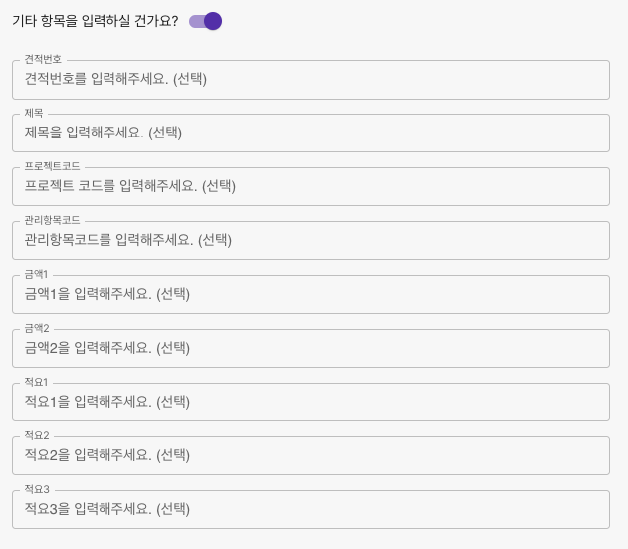Click the small 금액2 floating label
This screenshot has width=628, height=549.
tap(37, 329)
